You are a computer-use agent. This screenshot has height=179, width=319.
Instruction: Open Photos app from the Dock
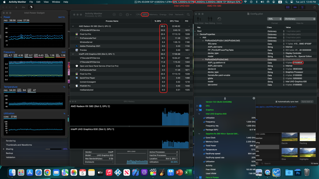pyautogui.click(x=74, y=173)
